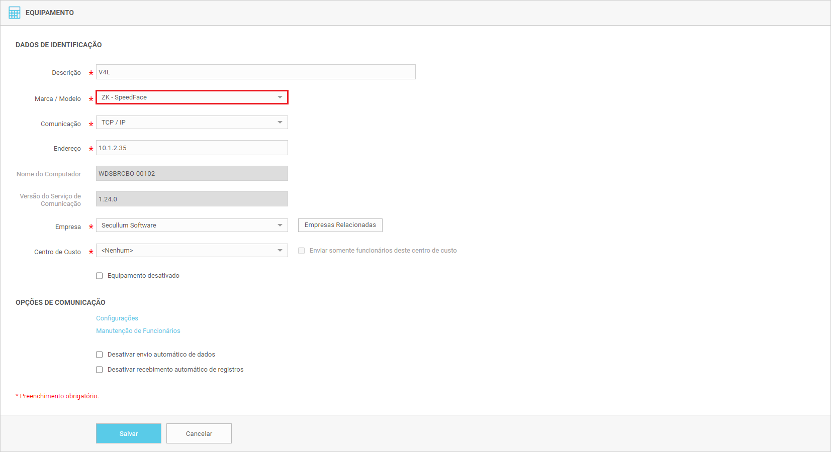Viewport: 831px width, 452px height.
Task: Click the DADOS DE IDENTIFICAÇÃO heading
Action: (x=59, y=45)
